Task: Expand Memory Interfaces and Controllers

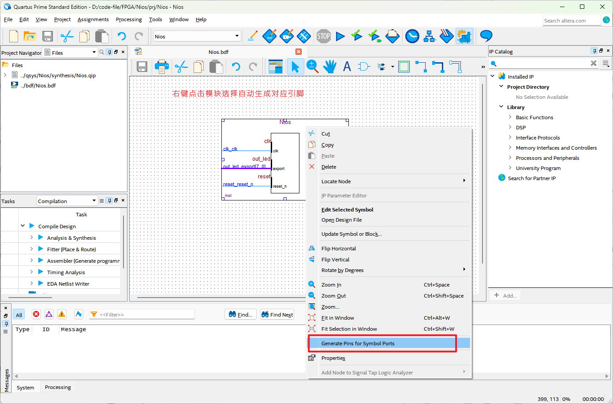Action: click(510, 147)
